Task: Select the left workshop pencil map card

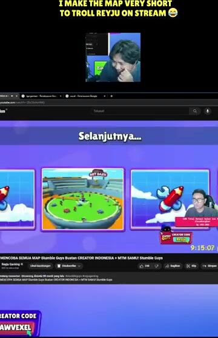Action: [17, 199]
